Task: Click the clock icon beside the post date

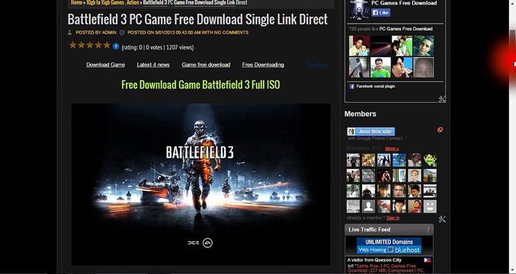Action: [122, 32]
